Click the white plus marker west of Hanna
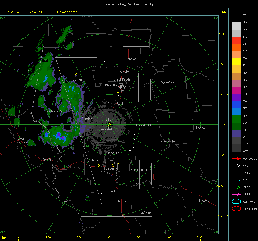Image resolution: width=258 pixels, height=241 pixels. click(x=162, y=115)
